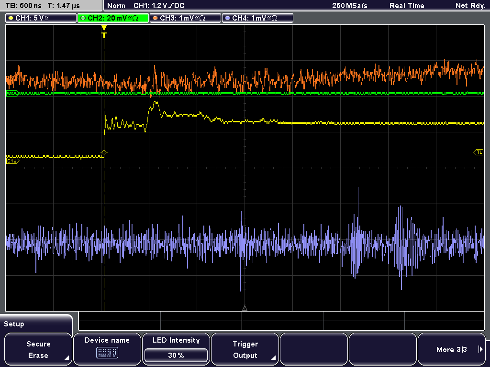Select the CH3 1mV channel label
Image resolution: width=490 pixels, height=367 pixels.
[185, 18]
